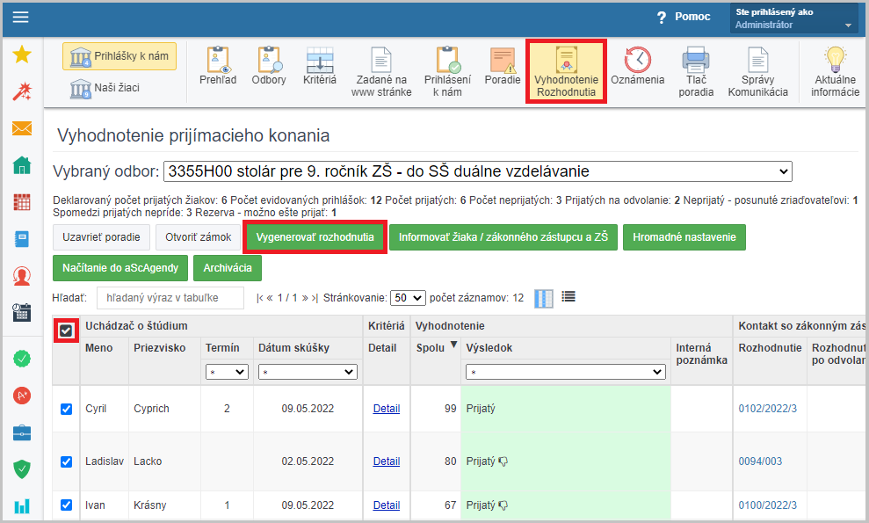Go to next page of table

(305, 298)
